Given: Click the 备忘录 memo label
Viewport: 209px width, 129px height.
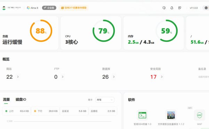Looking at the screenshot, I should [202, 69].
